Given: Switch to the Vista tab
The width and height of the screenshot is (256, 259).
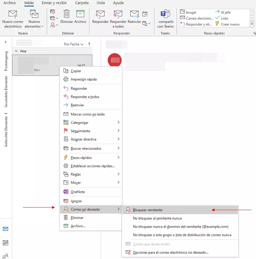Looking at the screenshot, I should tap(100, 3).
